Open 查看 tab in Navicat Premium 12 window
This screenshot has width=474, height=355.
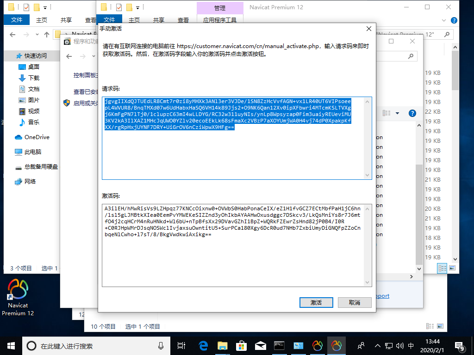(x=183, y=20)
